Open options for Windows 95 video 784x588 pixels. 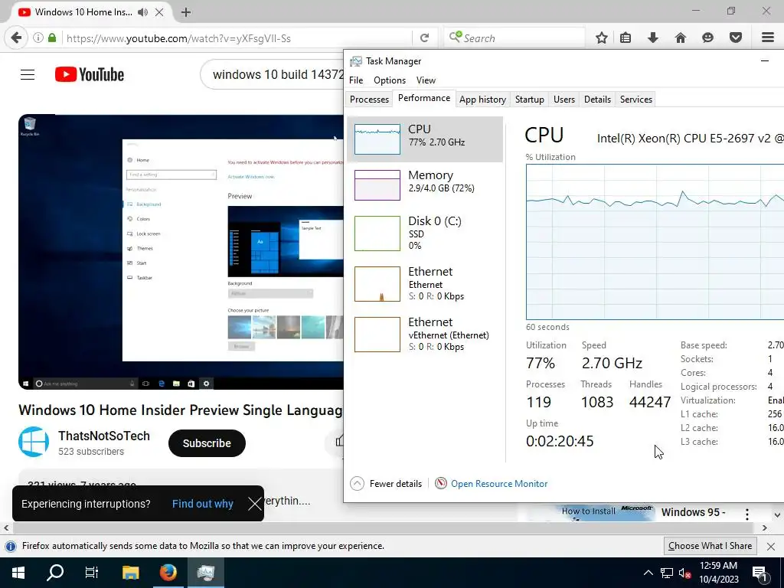[747, 514]
